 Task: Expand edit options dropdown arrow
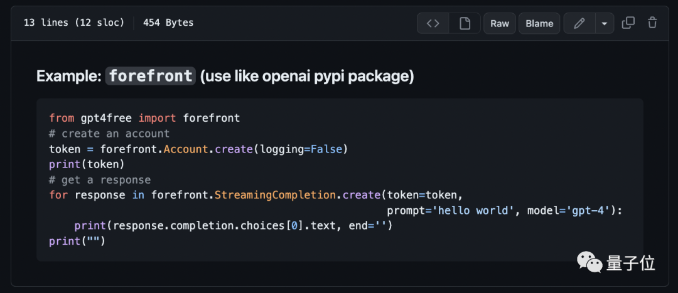605,23
